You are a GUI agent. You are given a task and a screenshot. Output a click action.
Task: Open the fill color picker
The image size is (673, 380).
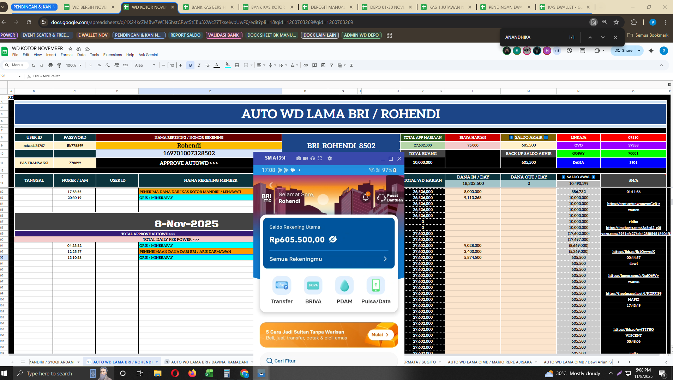pos(228,65)
